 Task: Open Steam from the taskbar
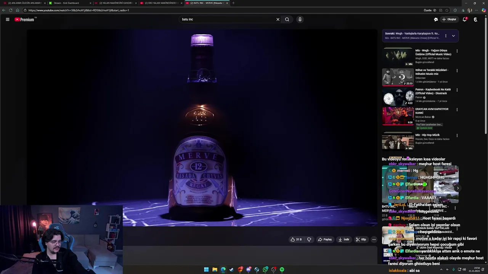point(231,269)
